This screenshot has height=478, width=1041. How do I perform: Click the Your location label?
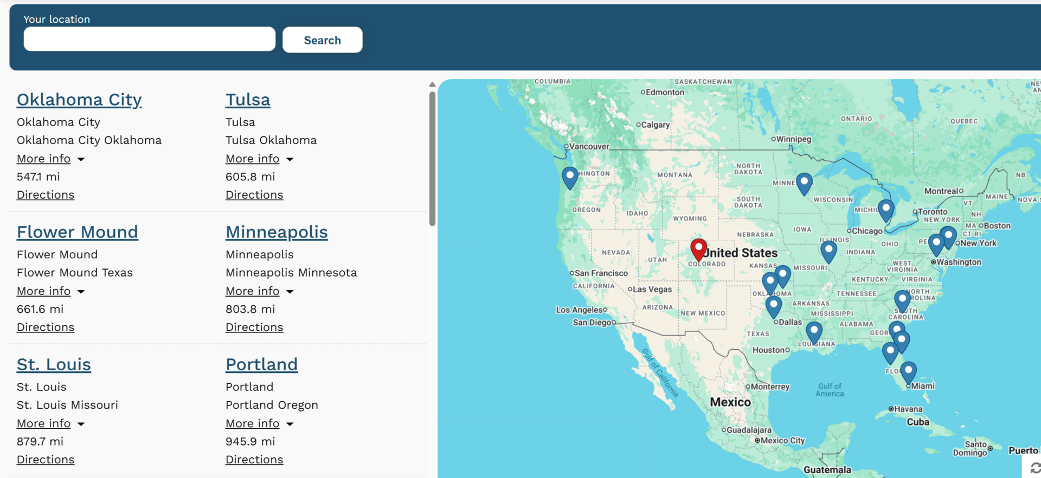tap(56, 19)
